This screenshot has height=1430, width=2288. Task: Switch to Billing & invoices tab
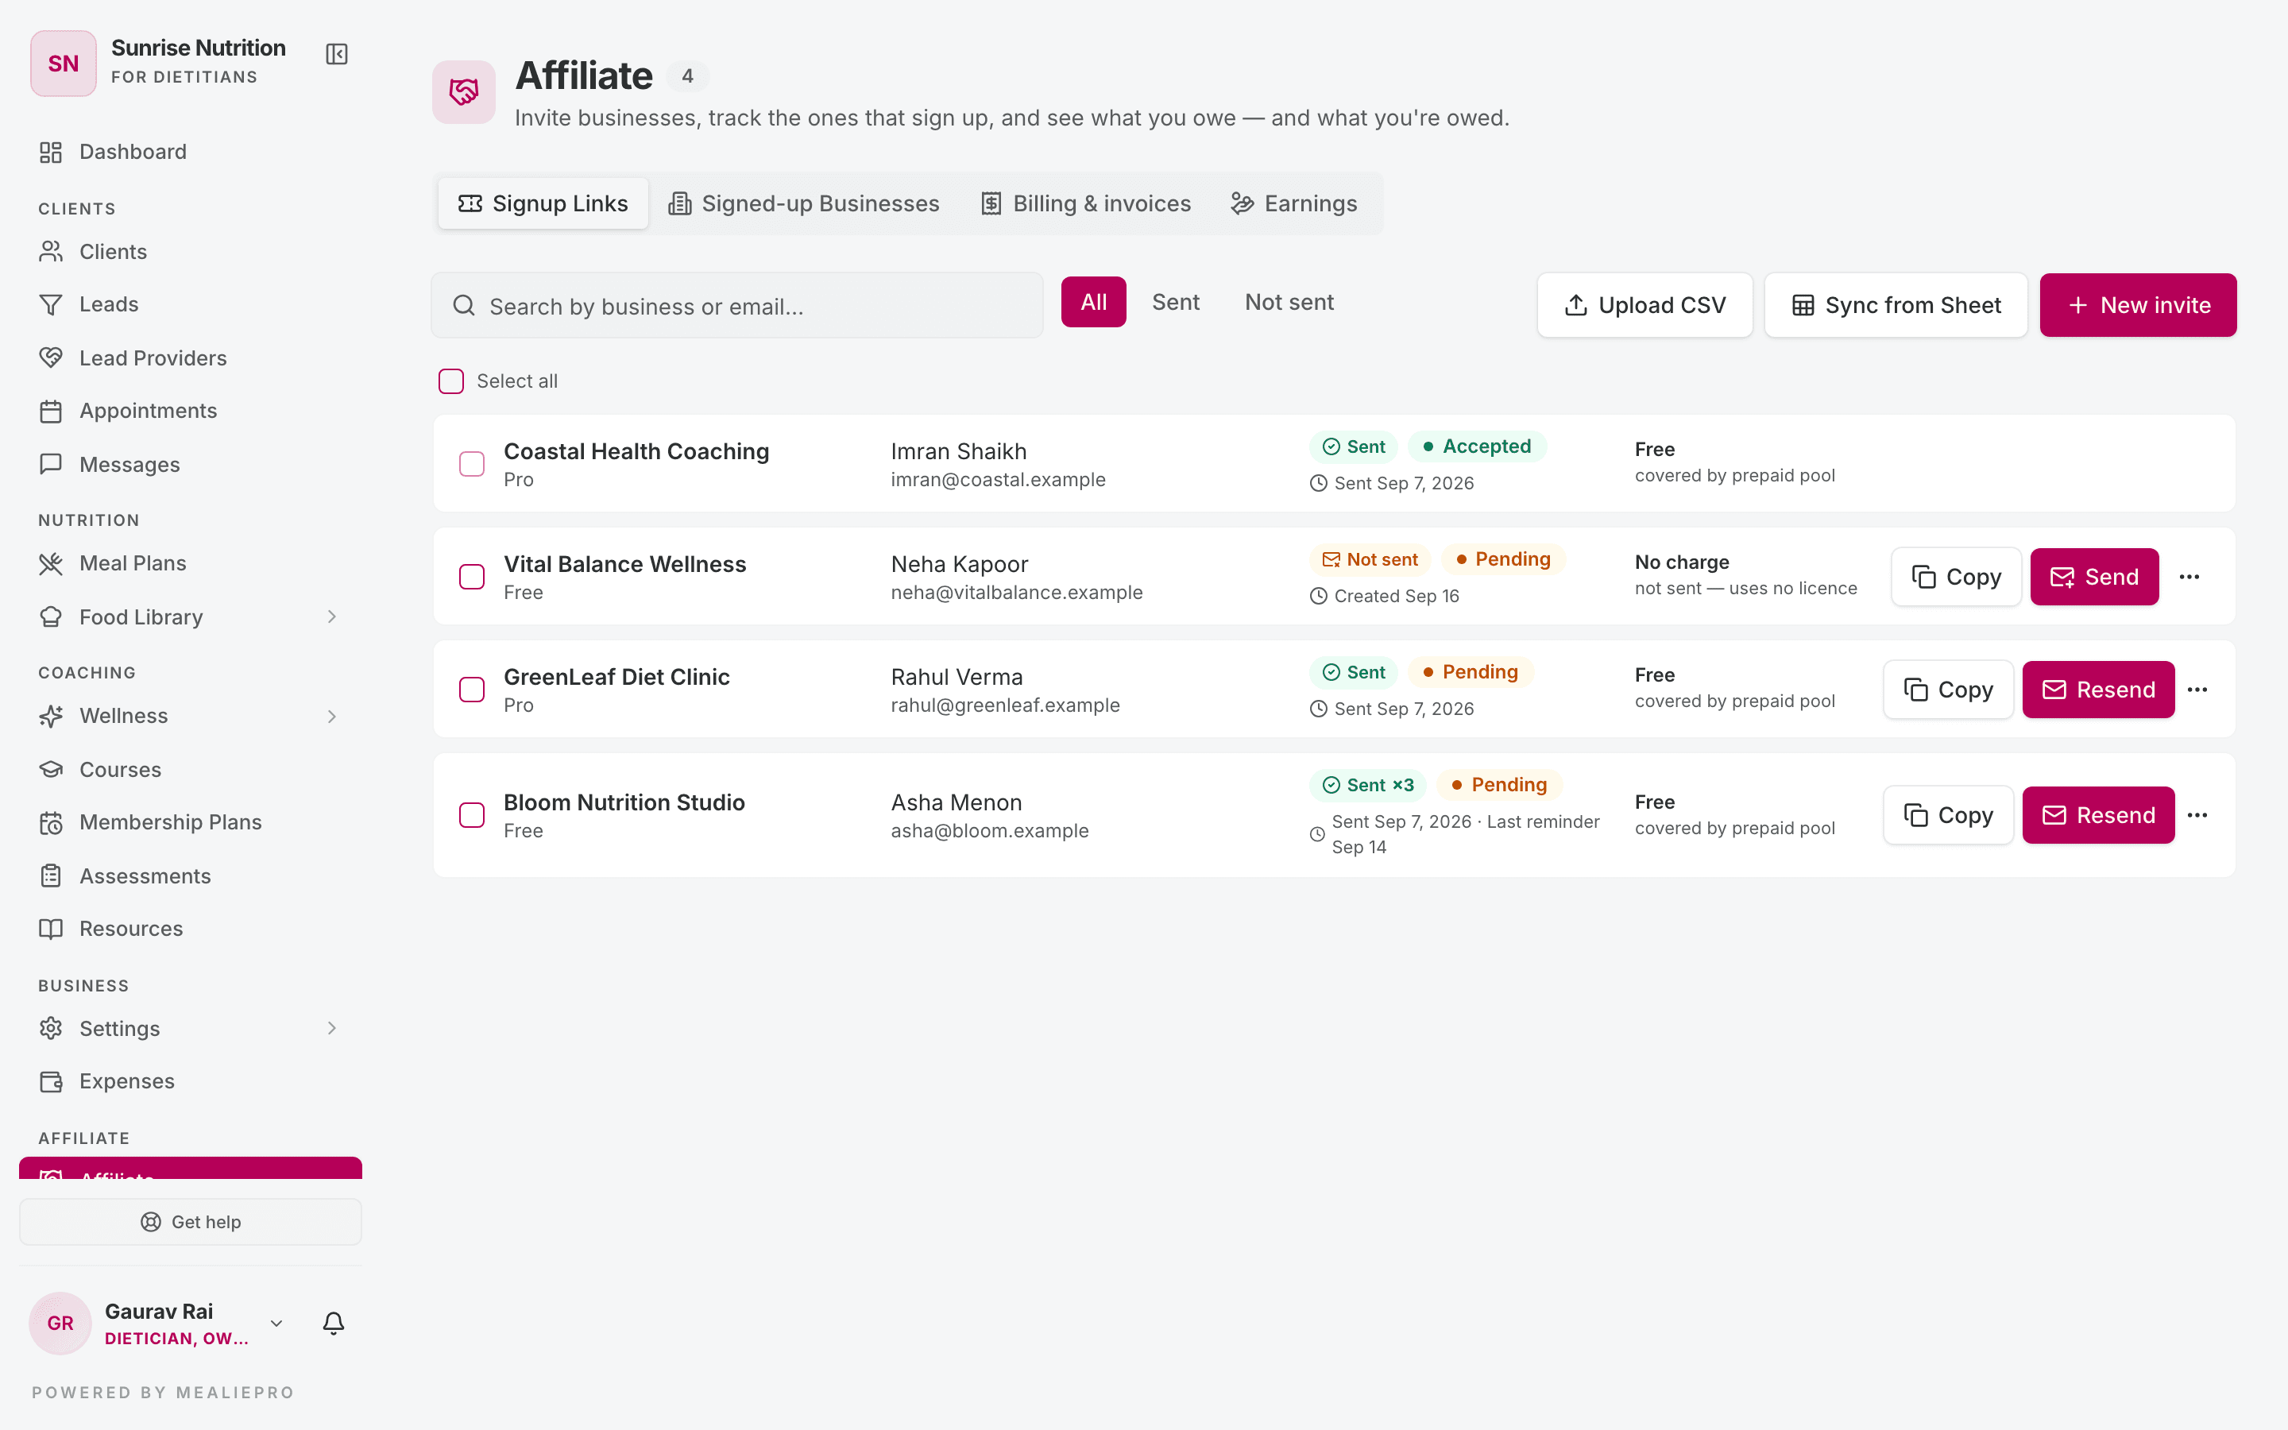(1085, 203)
